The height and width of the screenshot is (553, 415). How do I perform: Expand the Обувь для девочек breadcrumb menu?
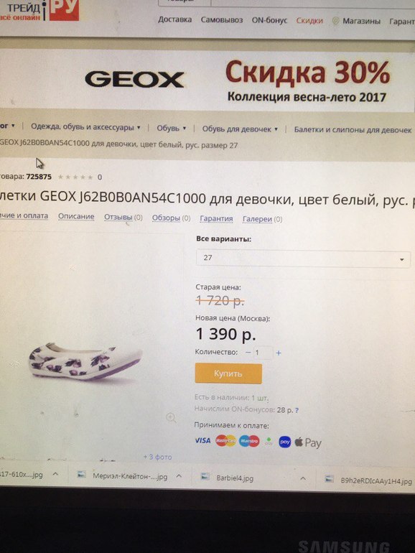click(276, 129)
